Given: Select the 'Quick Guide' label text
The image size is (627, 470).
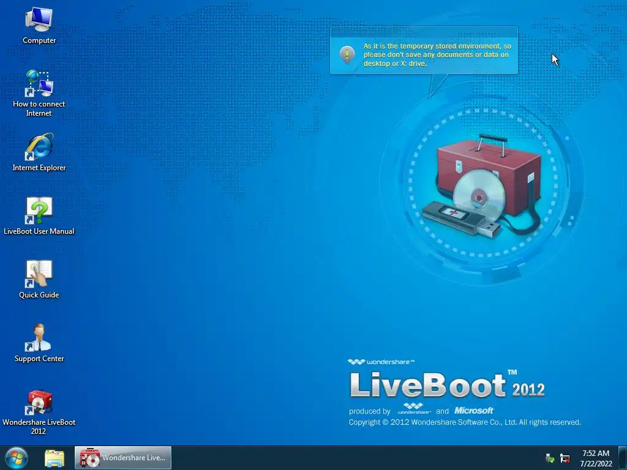Looking at the screenshot, I should tap(39, 295).
